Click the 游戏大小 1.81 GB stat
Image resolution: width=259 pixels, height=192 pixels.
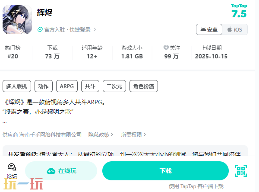click(x=132, y=52)
